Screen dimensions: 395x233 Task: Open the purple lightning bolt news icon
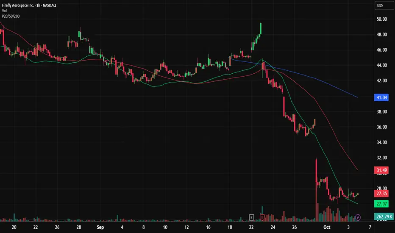point(358,217)
